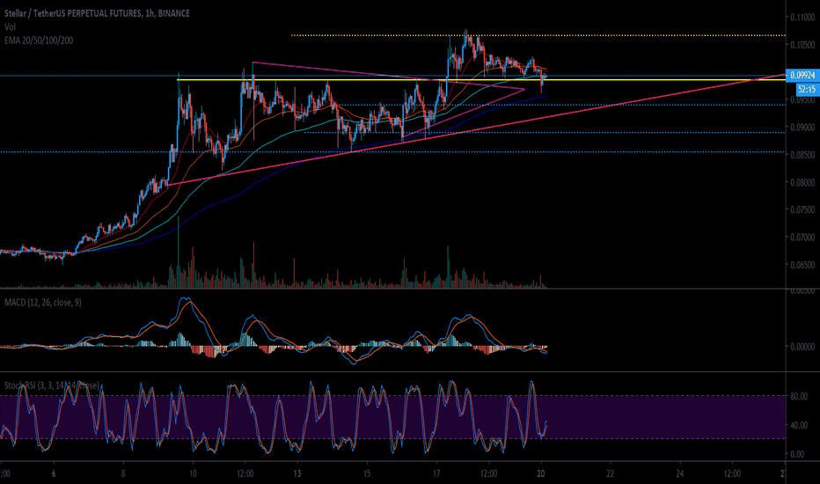This screenshot has height=484, width=820.
Task: Click the date label 10 on time axis
Action: (x=193, y=473)
